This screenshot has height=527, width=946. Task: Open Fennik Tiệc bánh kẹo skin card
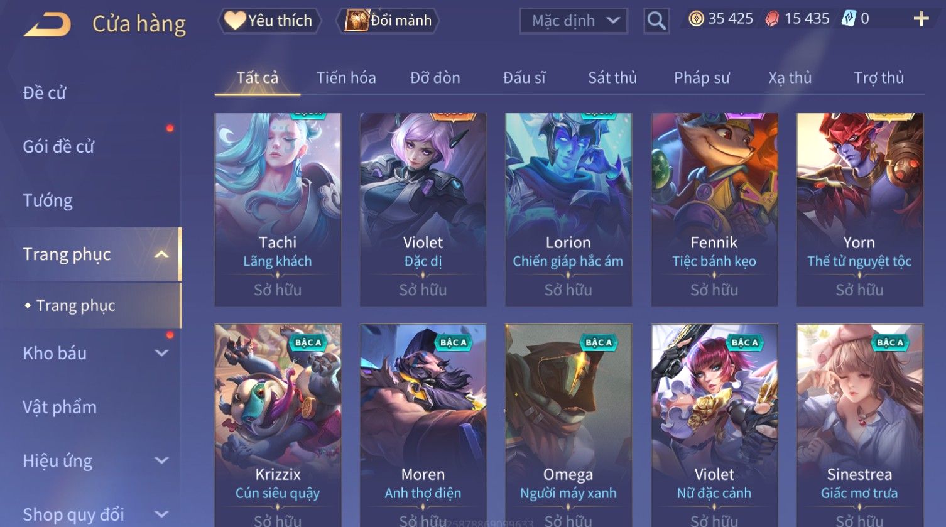pyautogui.click(x=714, y=210)
